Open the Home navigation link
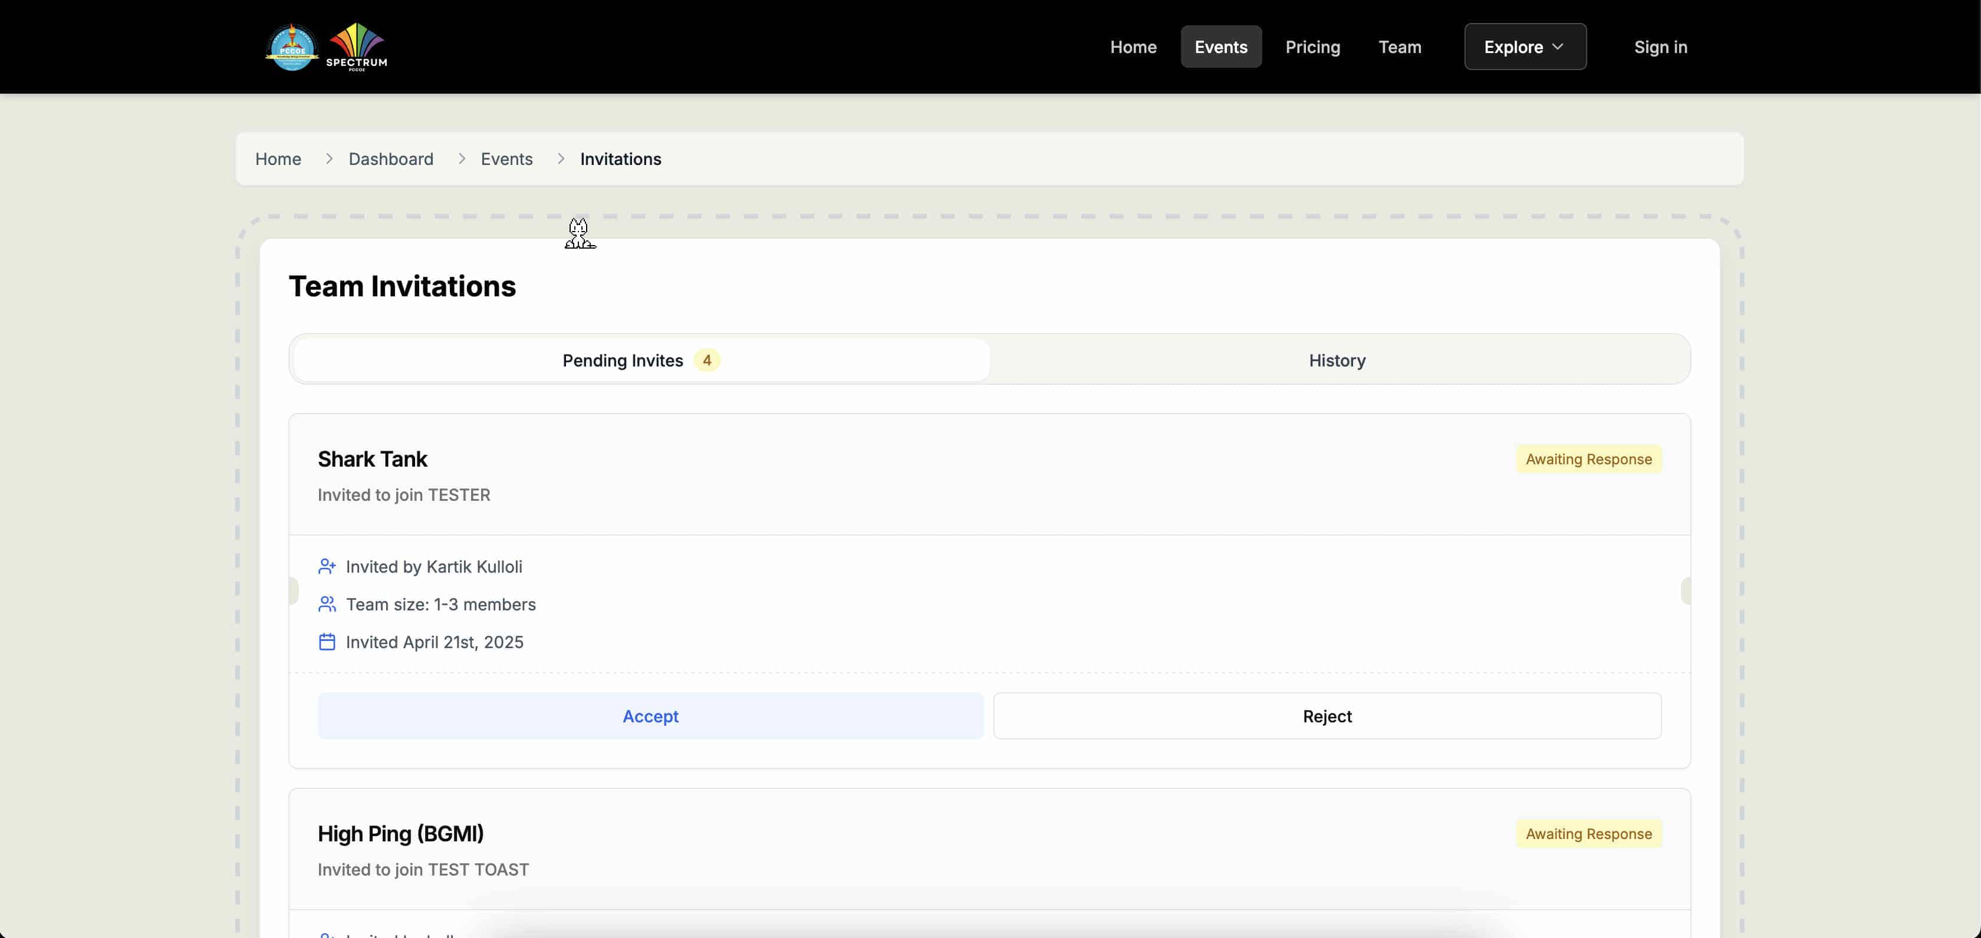1981x938 pixels. coord(1133,47)
